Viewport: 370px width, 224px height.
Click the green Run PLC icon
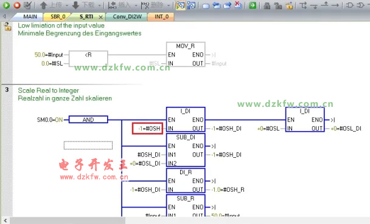[x=6, y=5]
